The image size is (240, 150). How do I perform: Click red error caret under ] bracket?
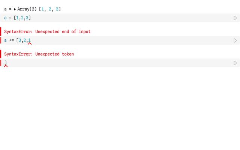6,66
